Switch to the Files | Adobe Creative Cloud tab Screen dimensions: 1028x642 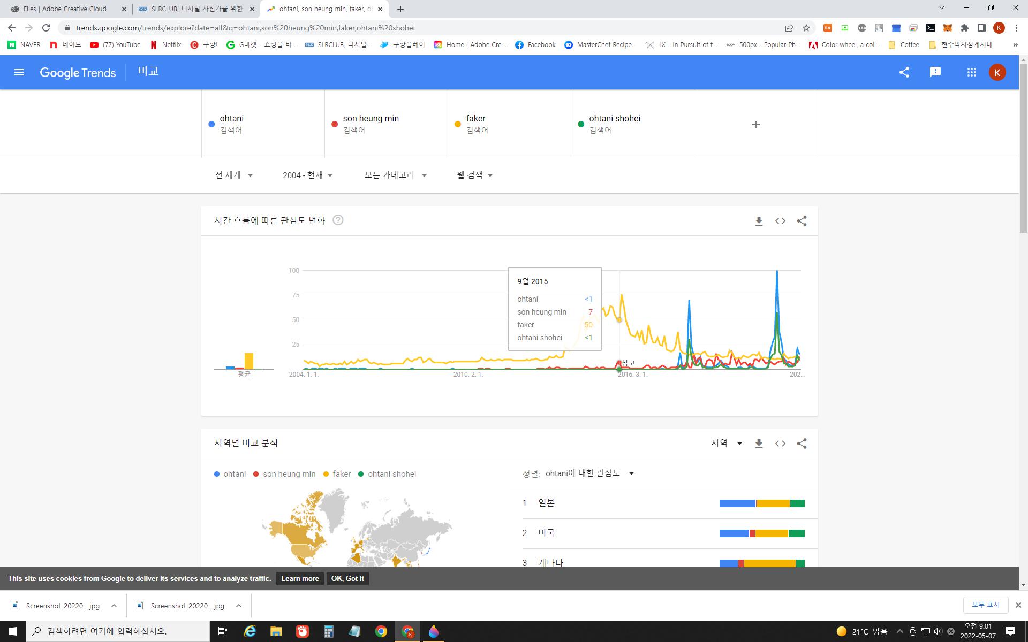65,9
